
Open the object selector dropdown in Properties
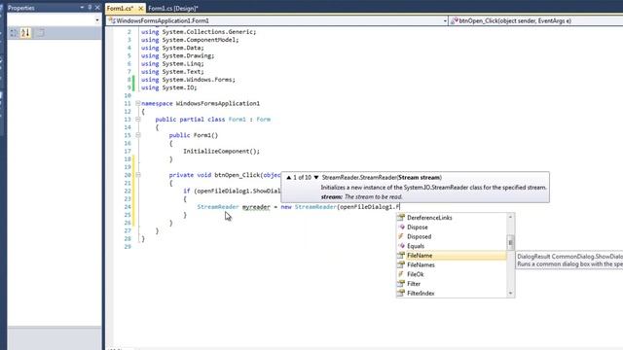[x=97, y=20]
